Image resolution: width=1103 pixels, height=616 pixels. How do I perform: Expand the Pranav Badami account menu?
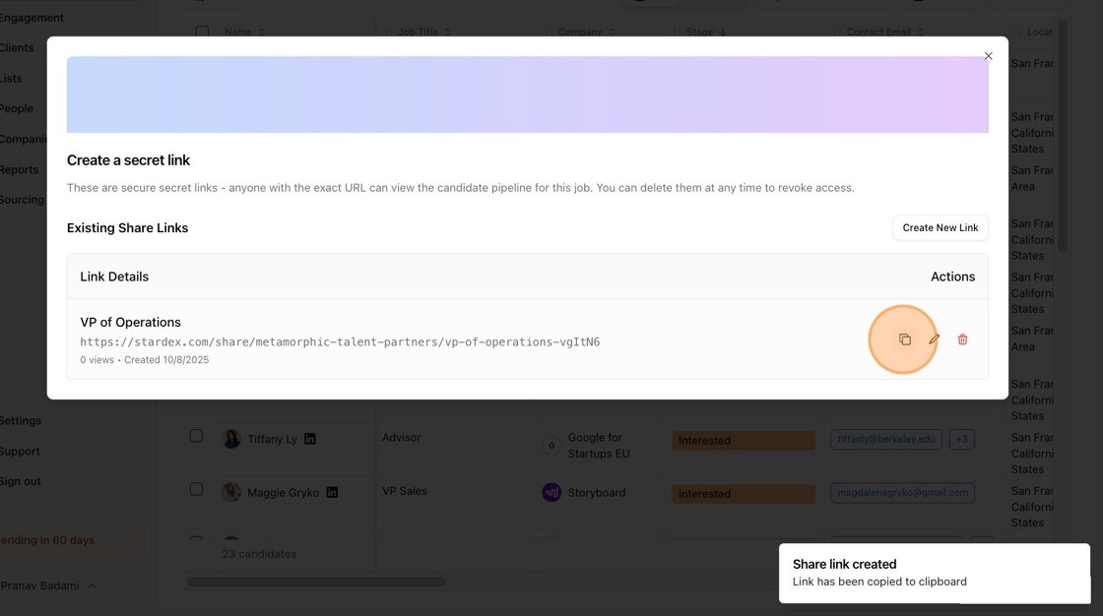click(48, 585)
